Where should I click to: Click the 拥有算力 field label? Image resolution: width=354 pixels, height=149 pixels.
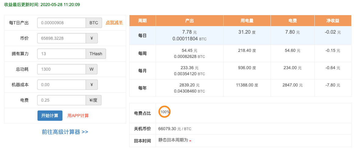[20, 54]
